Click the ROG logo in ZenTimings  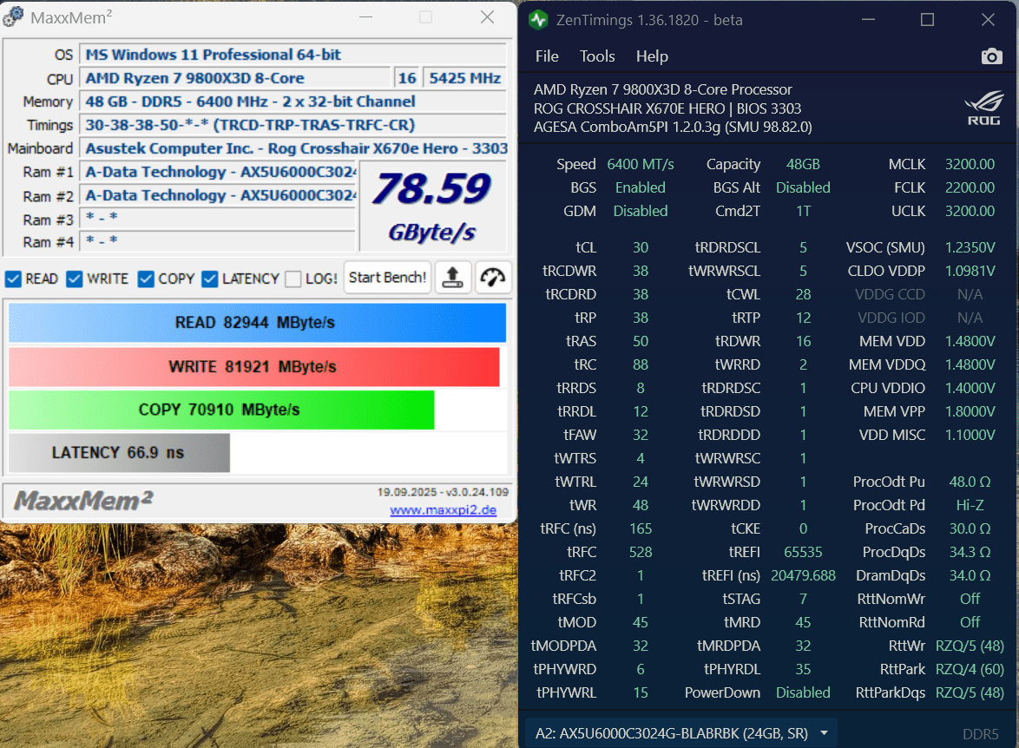coord(983,108)
